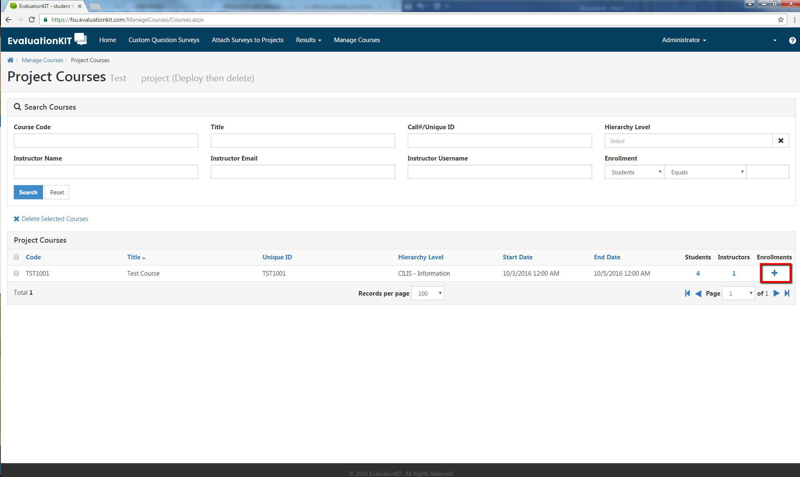Open a new browser tab

[x=95, y=6]
